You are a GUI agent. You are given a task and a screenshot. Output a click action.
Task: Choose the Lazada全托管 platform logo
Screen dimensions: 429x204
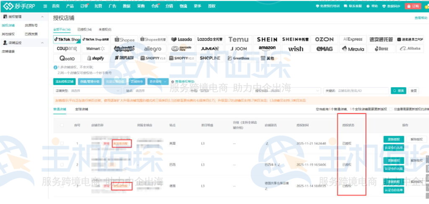(x=210, y=39)
